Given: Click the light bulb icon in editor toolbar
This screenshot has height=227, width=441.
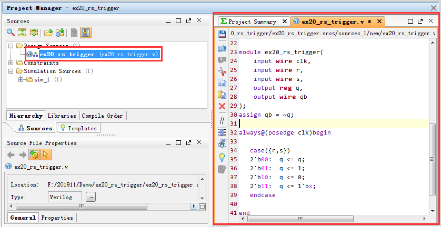Looking at the screenshot, I should (222, 157).
